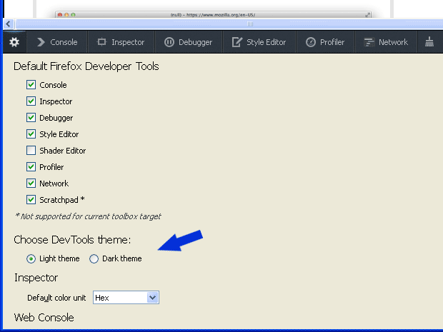
Task: Select the Light theme radio button
Action: coord(31,258)
